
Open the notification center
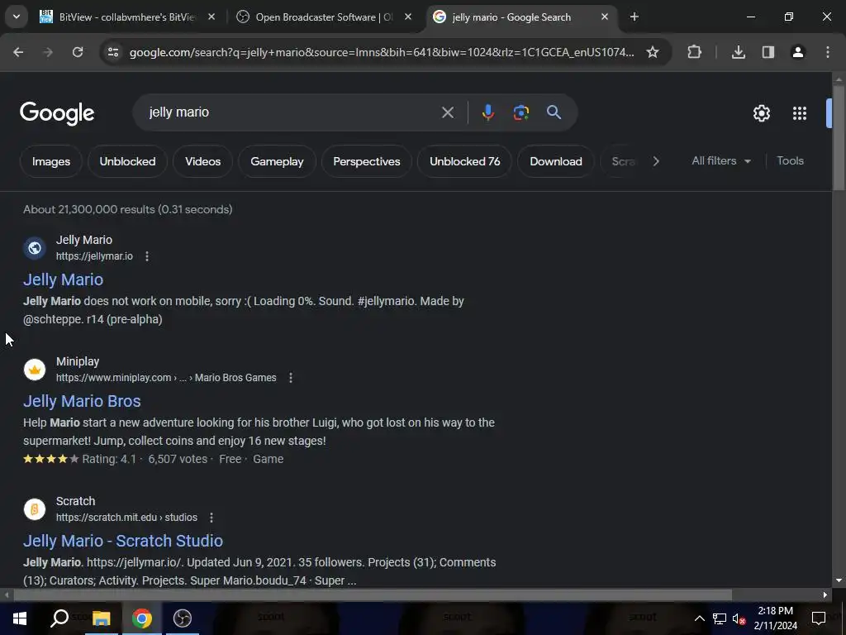tap(819, 618)
